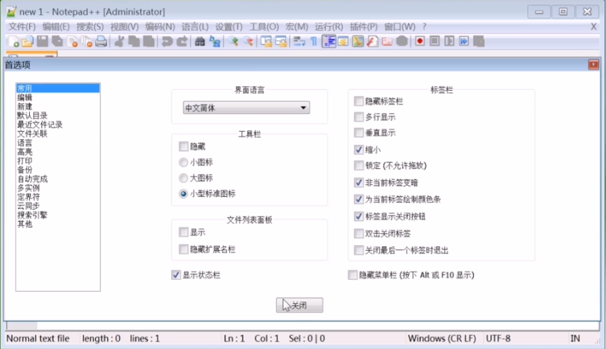Click the Open file toolbar icon
The image size is (606, 349).
pyautogui.click(x=27, y=41)
